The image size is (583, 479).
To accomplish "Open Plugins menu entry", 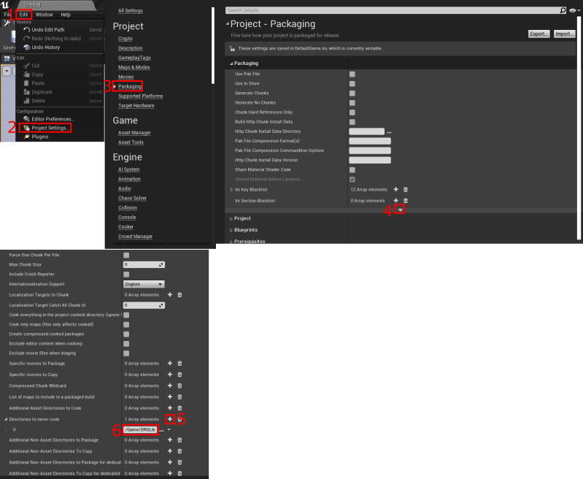I will coord(40,137).
